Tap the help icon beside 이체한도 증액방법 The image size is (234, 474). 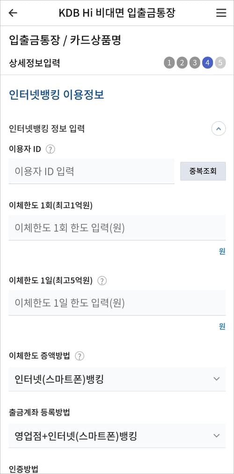[x=80, y=356]
